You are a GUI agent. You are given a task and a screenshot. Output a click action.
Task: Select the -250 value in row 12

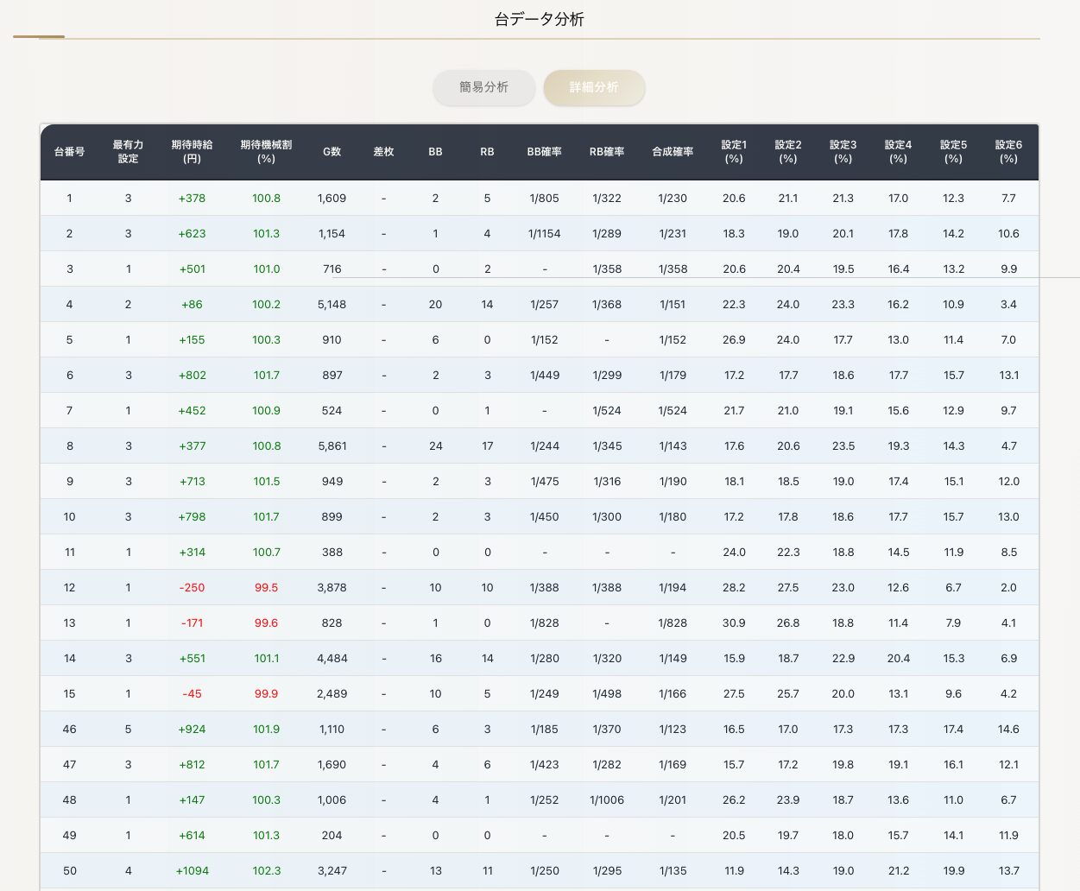pyautogui.click(x=192, y=587)
